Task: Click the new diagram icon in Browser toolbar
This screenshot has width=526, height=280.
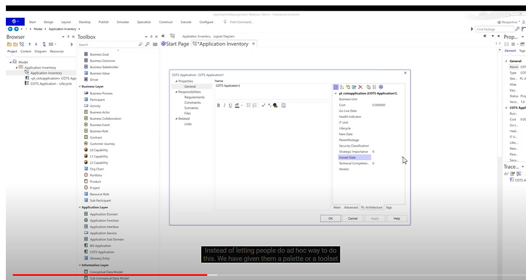Action: (x=22, y=45)
